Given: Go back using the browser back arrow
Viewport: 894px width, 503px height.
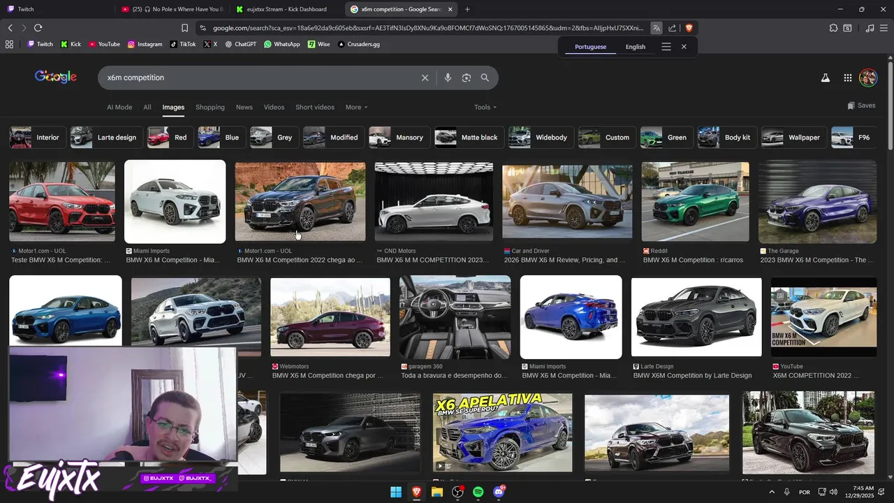Looking at the screenshot, I should coord(10,28).
